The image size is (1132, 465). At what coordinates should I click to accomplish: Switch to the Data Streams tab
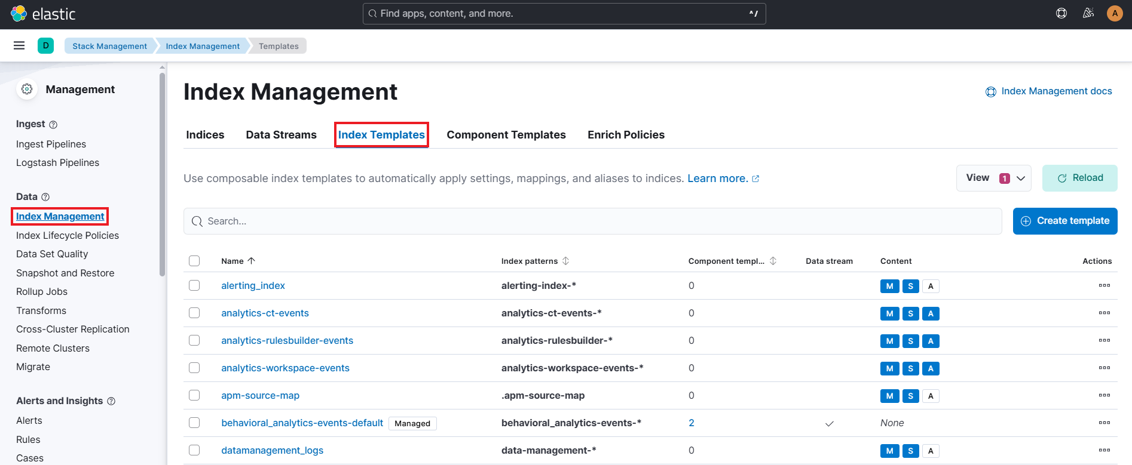coord(282,135)
